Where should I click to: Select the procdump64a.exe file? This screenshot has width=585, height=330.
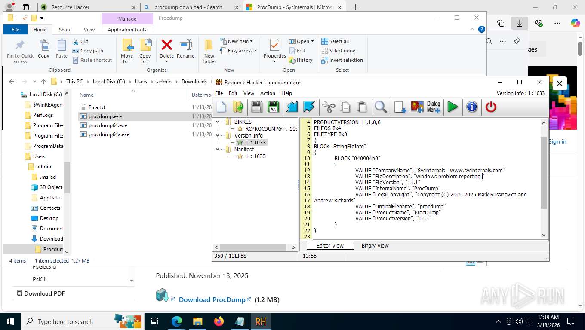coord(109,134)
